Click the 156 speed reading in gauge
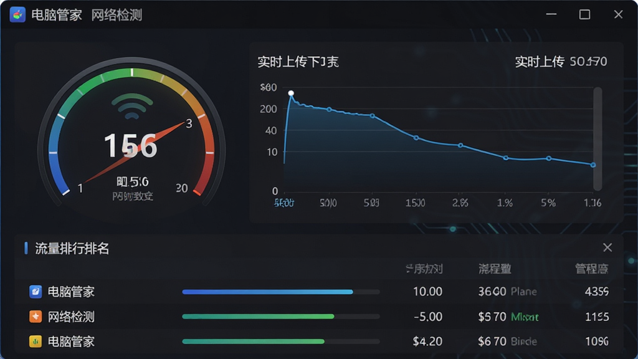Screen dimensions: 638x359 point(131,146)
